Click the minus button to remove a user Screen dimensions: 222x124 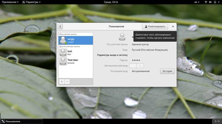pyautogui.click(x=67, y=82)
